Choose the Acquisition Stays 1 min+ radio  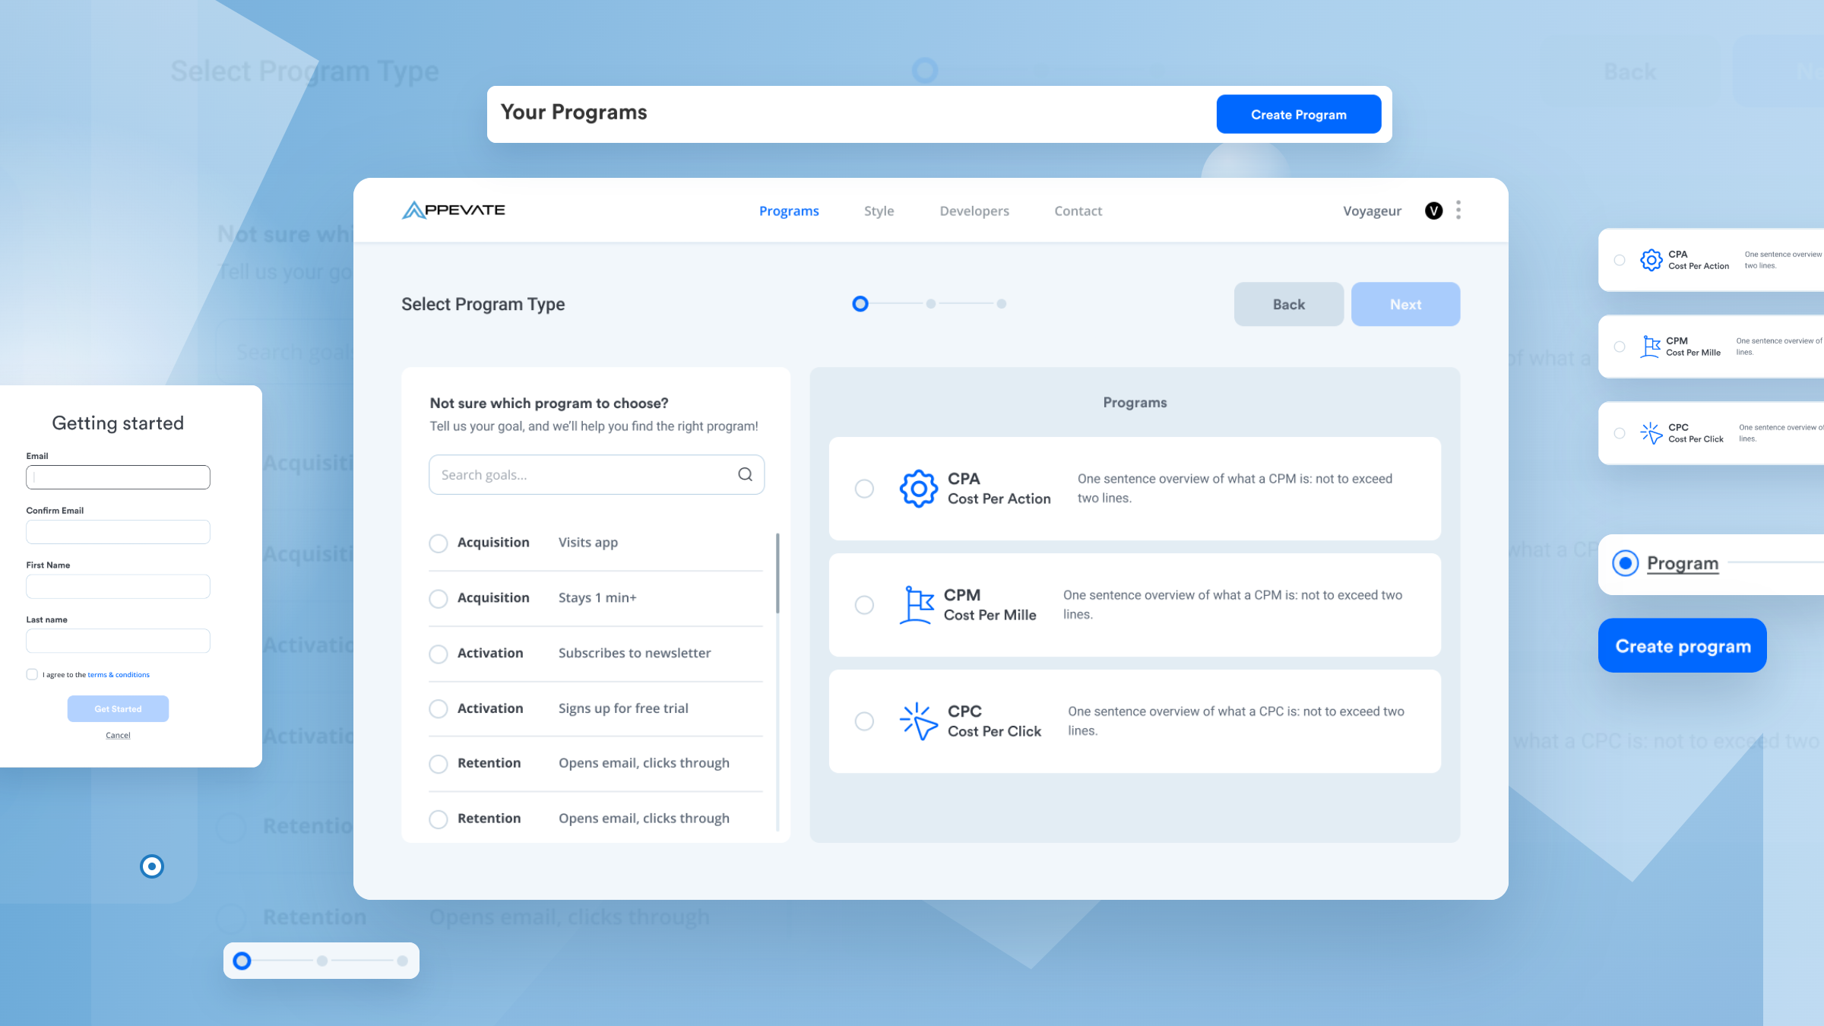(439, 599)
